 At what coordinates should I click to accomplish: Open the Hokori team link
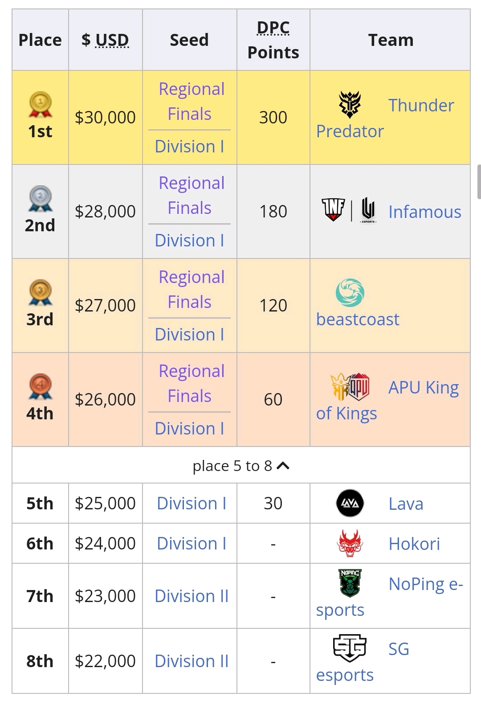point(414,544)
